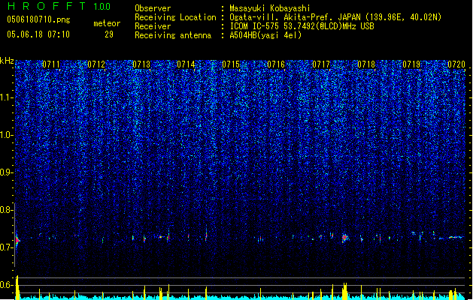The width and height of the screenshot is (473, 300).
Task: Click the 'meteor' label
Action: [x=107, y=23]
